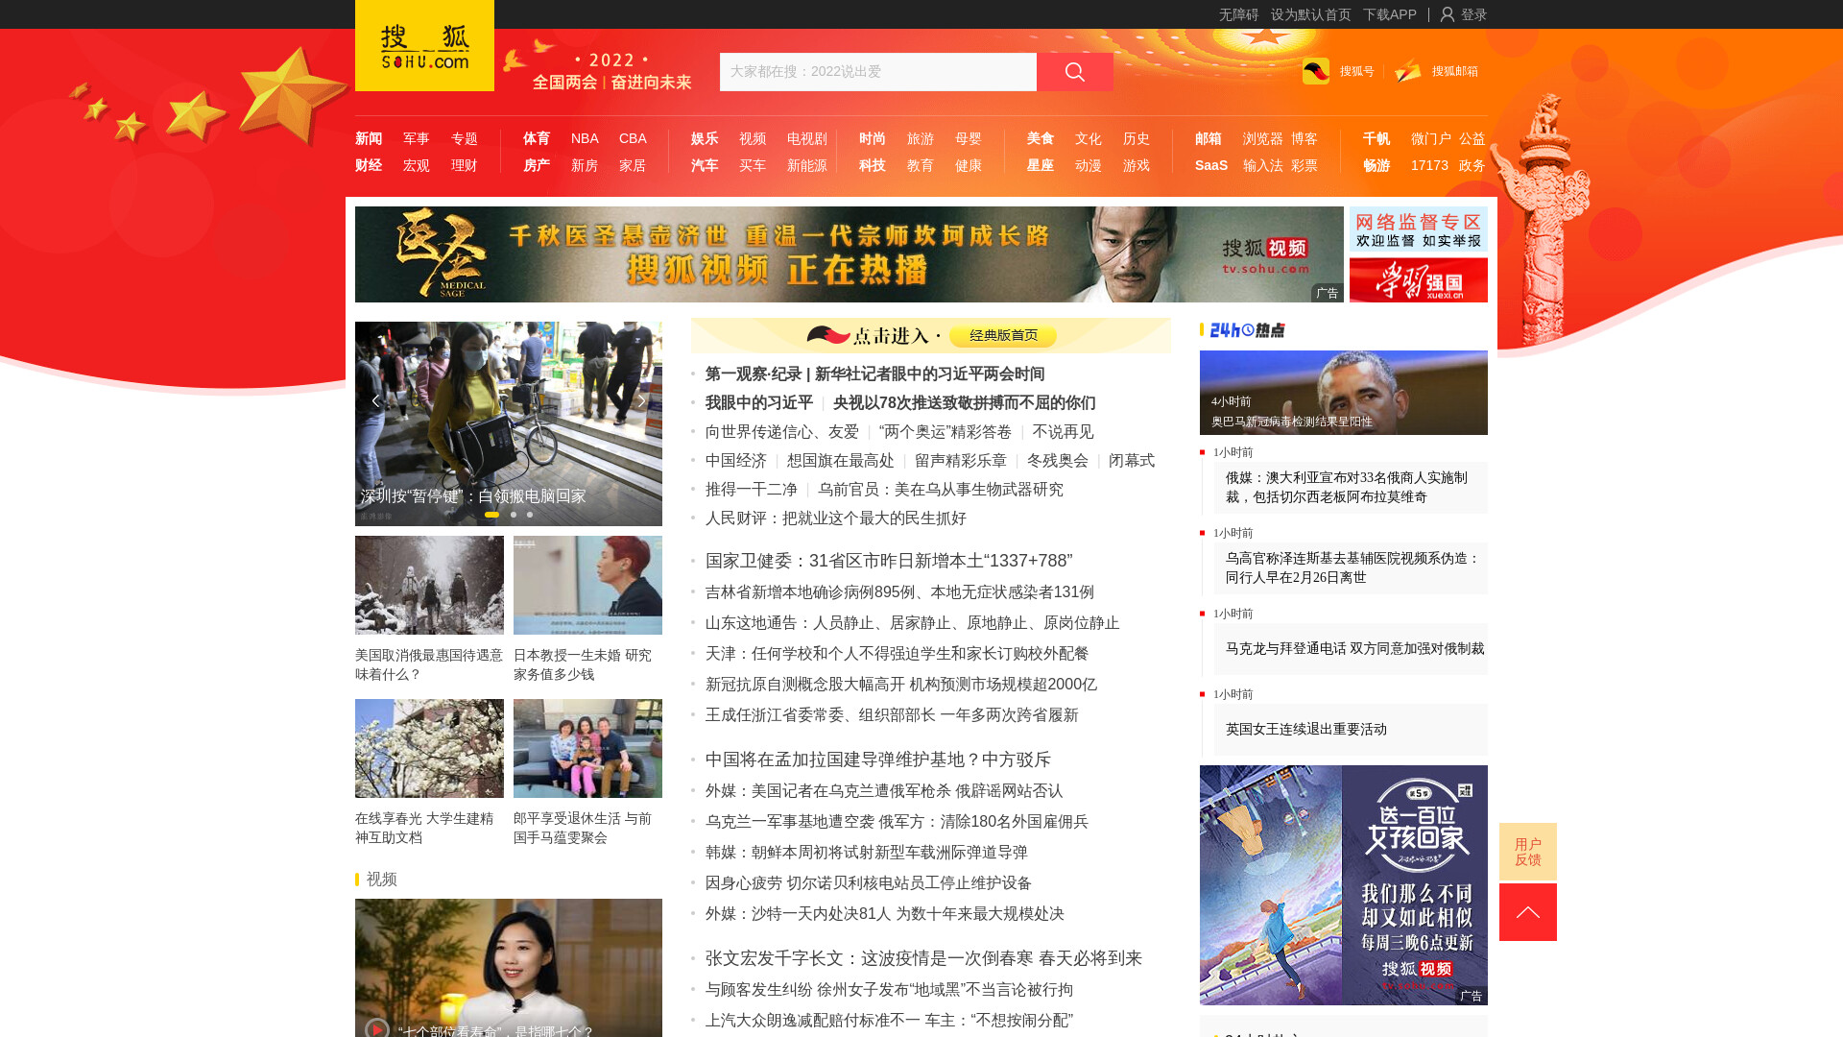1843x1037 pixels.
Task: Open headline 中国将在孟加拉国建导弹维护基地
Action: [x=878, y=760]
